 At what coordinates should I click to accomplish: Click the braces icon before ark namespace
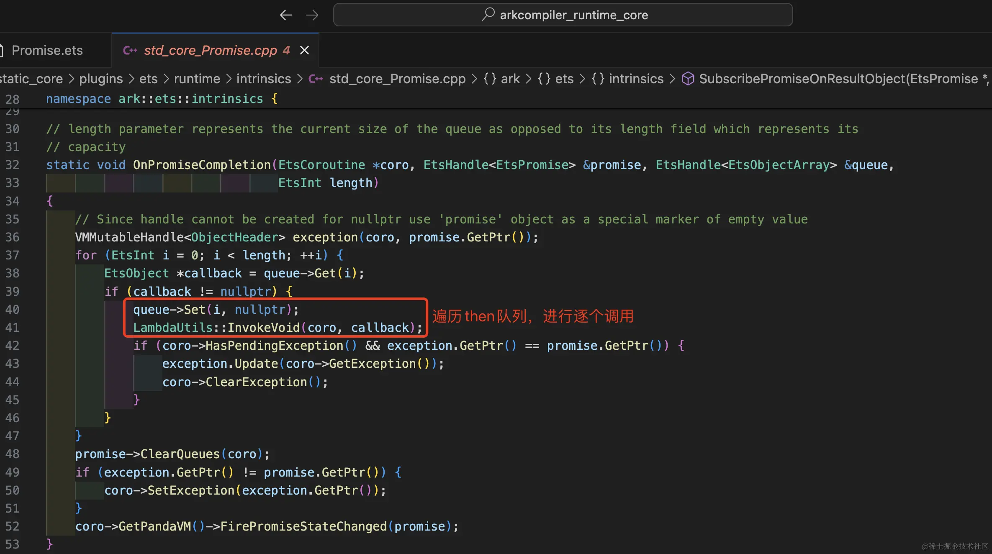490,79
